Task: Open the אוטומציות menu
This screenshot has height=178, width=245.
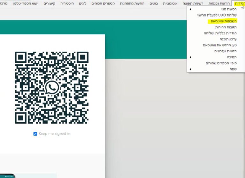Action: click(x=170, y=3)
